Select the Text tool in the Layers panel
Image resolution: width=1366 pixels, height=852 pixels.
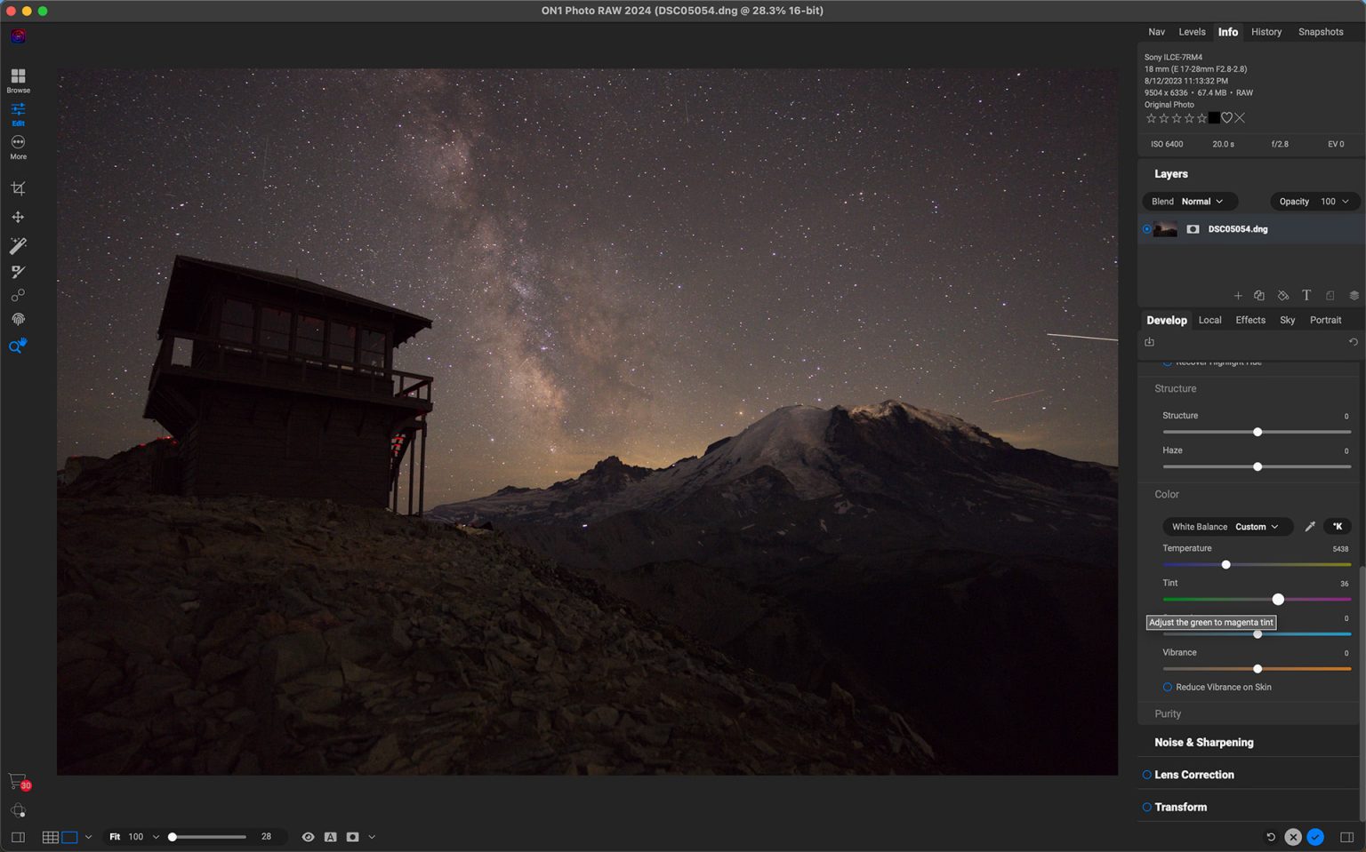(x=1306, y=295)
